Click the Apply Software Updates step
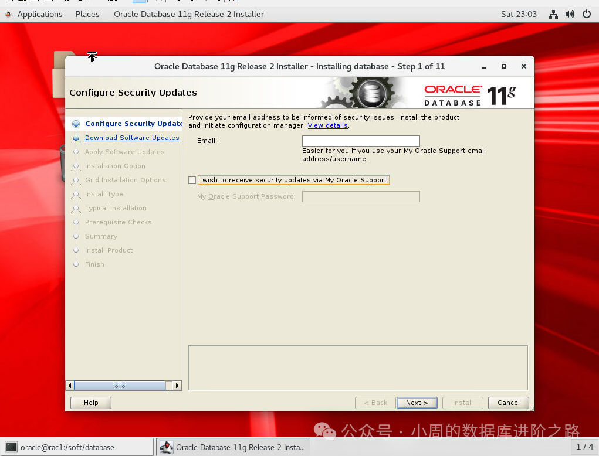This screenshot has height=456, width=599. coord(124,152)
